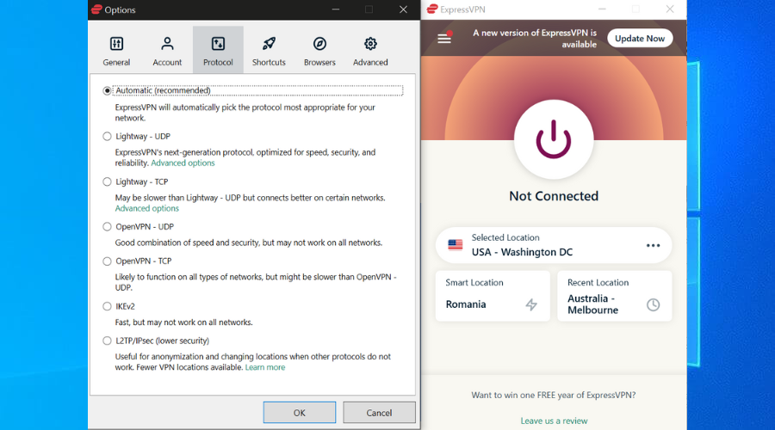Open the Advanced tab
775x430 pixels.
coord(370,51)
